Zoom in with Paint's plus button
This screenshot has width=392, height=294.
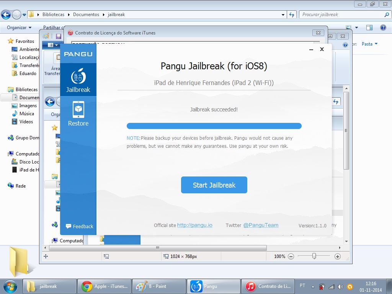338,256
